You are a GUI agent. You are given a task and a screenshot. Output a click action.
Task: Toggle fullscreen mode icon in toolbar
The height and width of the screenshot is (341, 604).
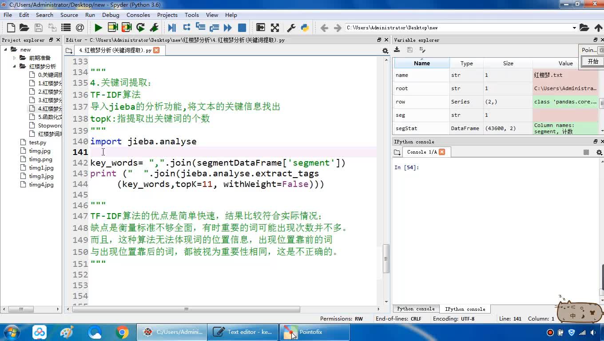click(x=275, y=28)
